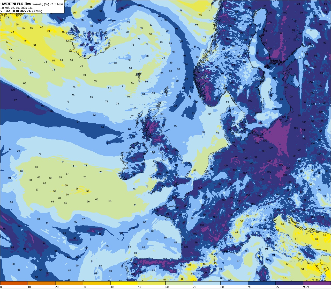Click the "36" humidity value on the map
Viewport: 331px width, 289px height.
pyautogui.click(x=34, y=20)
